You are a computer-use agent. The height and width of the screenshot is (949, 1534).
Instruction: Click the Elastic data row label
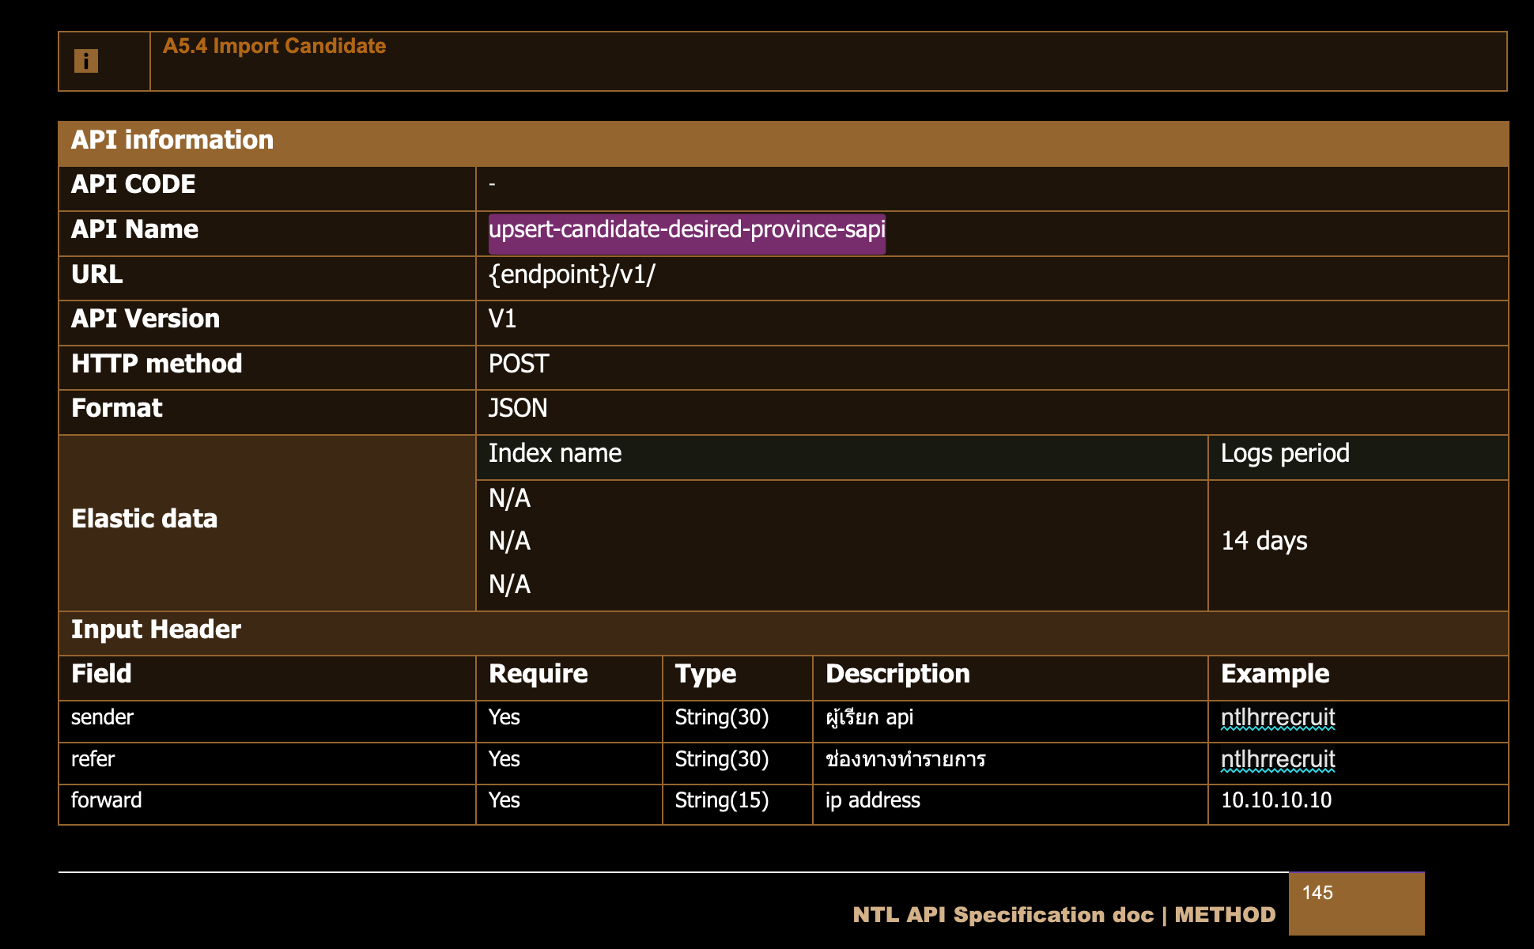144,520
